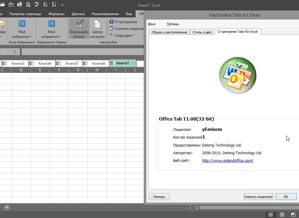Image resolution: width=299 pixels, height=218 pixels.
Task: Click the Сменить лицензию dialog button
Action: click(258, 197)
